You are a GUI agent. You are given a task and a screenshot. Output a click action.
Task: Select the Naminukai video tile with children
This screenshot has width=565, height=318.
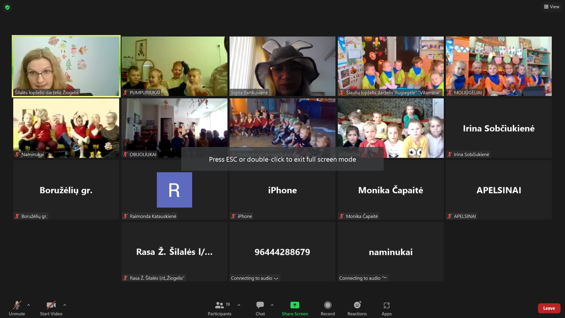click(x=66, y=128)
